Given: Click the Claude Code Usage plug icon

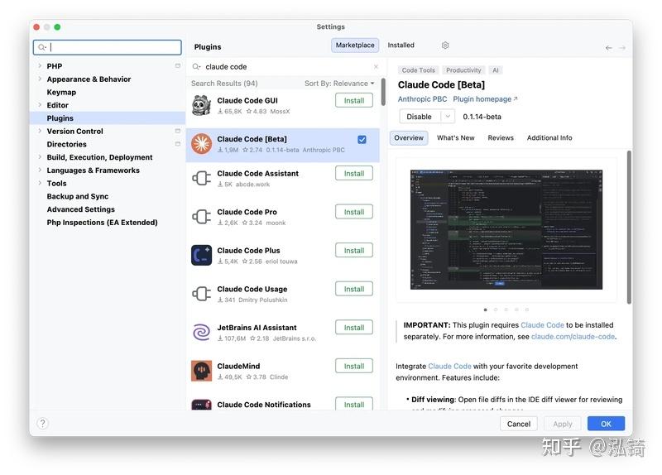Looking at the screenshot, I should 201,294.
